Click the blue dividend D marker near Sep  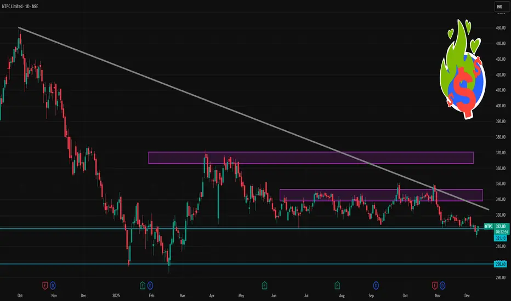point(376,286)
